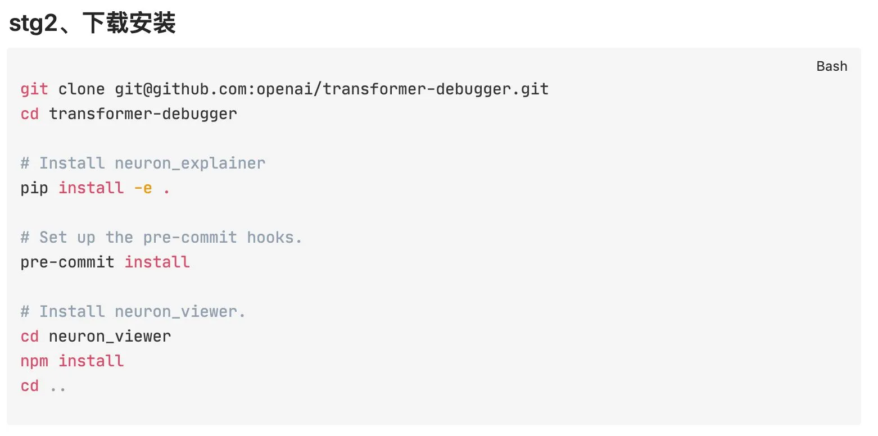Click the word "clone" in the first line
The width and height of the screenshot is (878, 436).
(82, 89)
